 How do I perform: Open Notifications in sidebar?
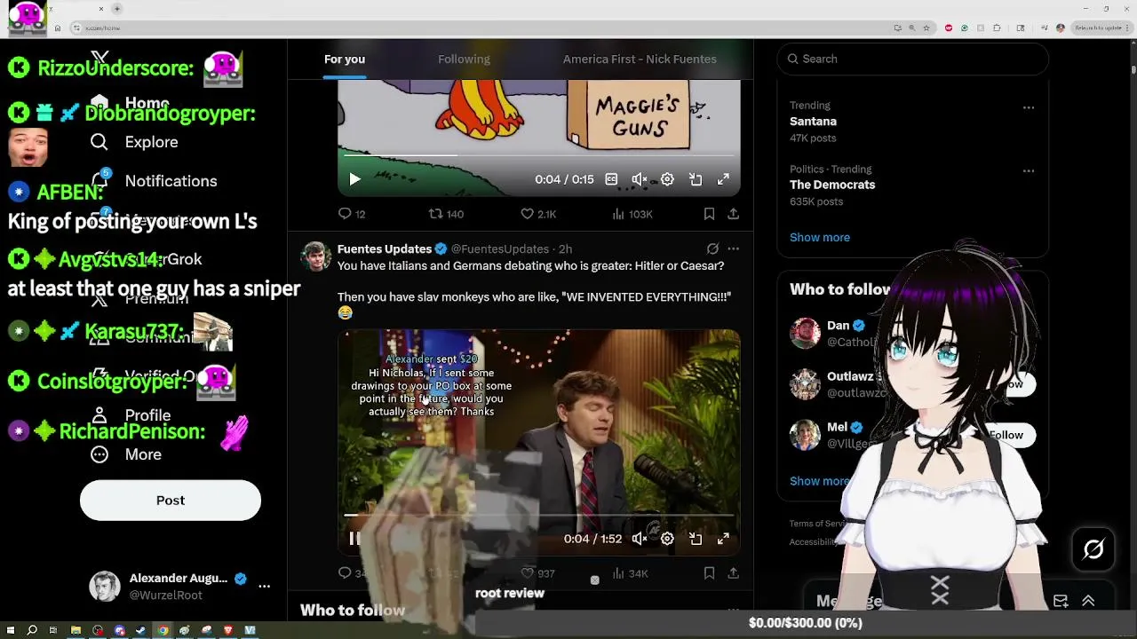coord(154,181)
